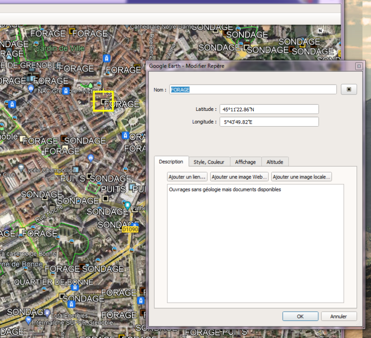371x338 pixels.
Task: Click Ajouter une image Web button
Action: coord(240,177)
